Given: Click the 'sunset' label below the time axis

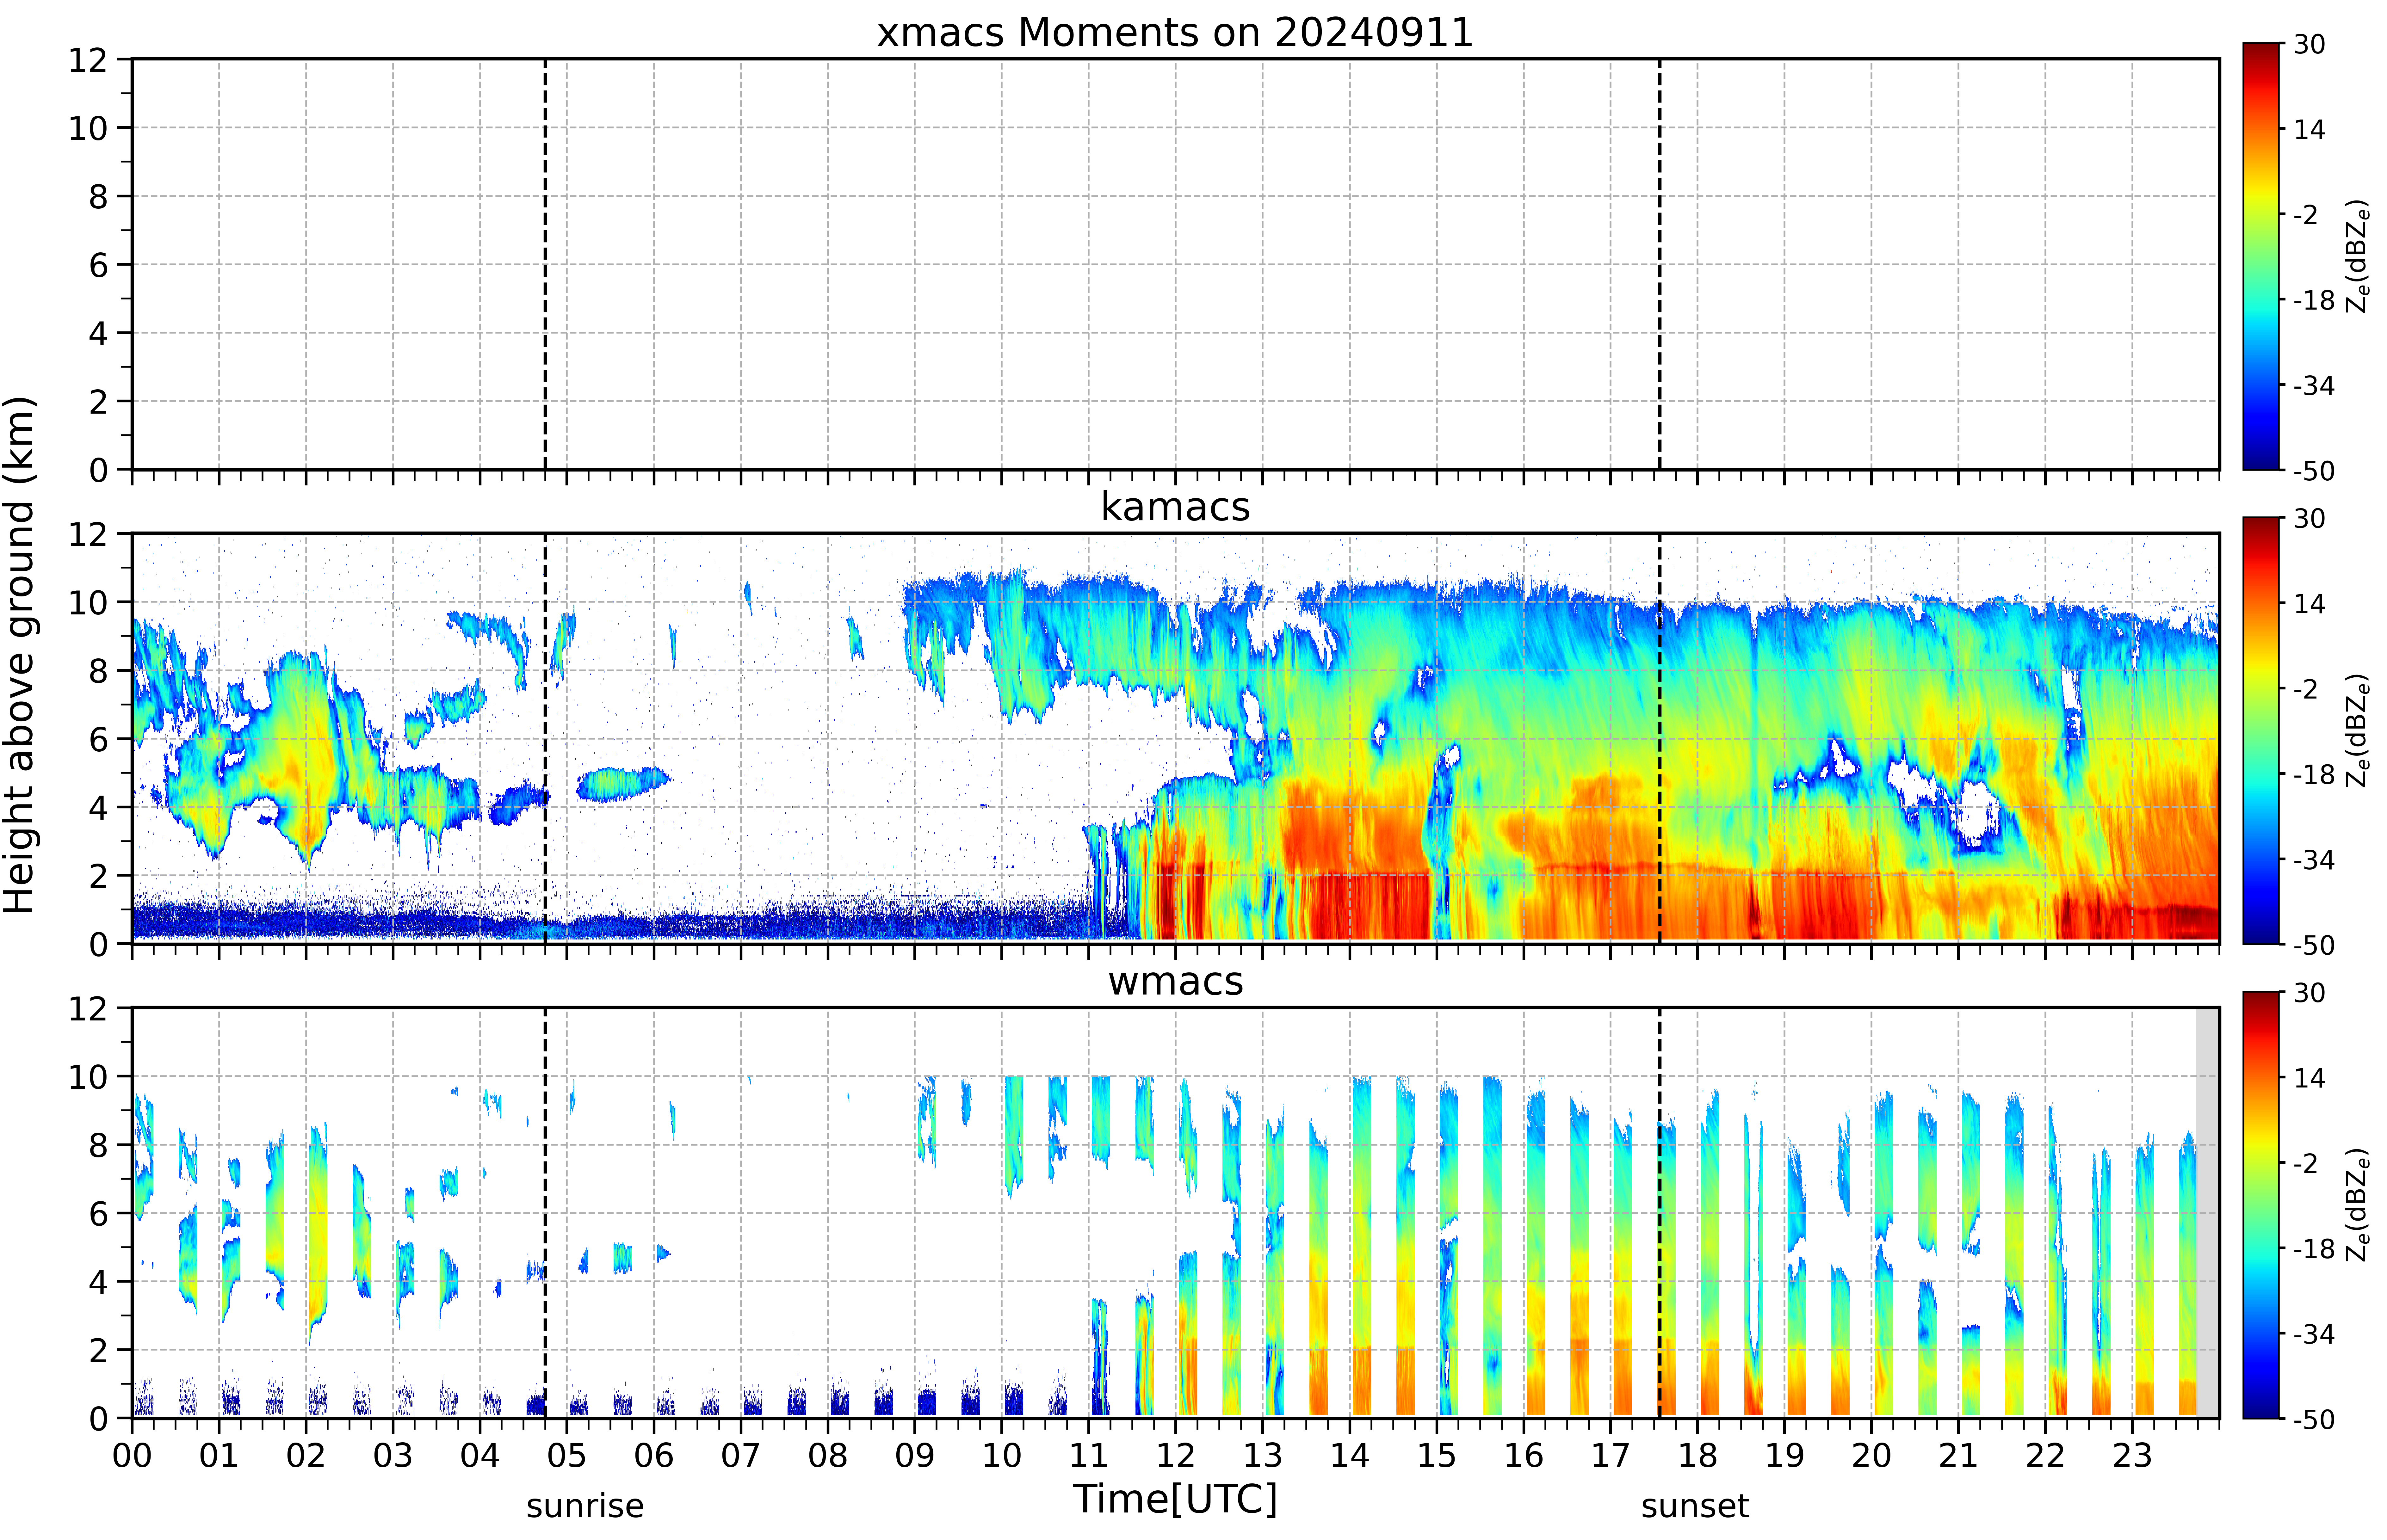Looking at the screenshot, I should tap(1695, 1506).
